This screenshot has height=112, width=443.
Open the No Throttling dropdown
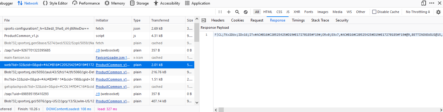tap(418, 12)
